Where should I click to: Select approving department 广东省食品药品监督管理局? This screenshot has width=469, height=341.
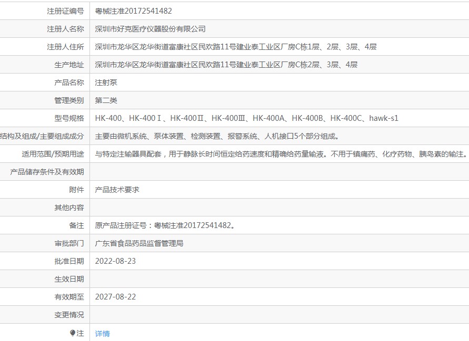tap(139, 243)
